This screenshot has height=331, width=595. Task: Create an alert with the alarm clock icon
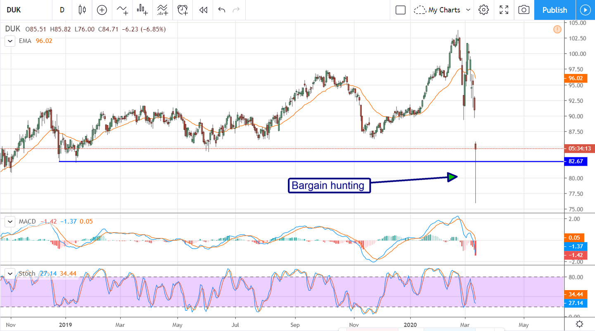183,10
